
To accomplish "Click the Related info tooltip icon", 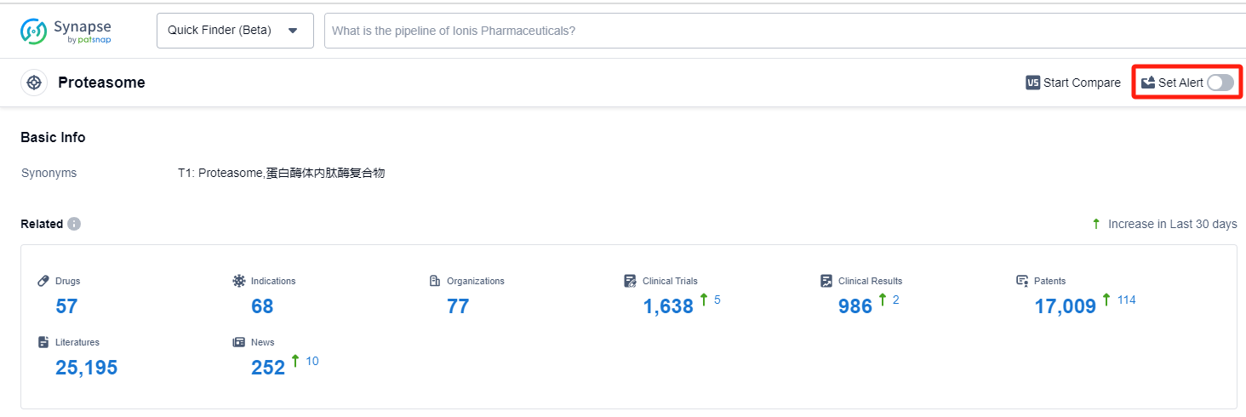I will coord(74,224).
